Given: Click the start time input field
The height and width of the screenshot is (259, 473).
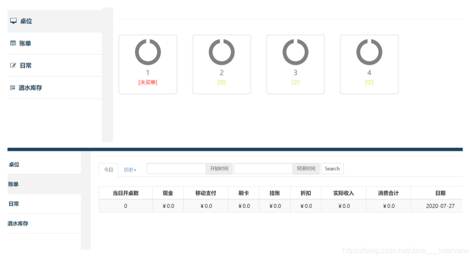Looking at the screenshot, I should [x=177, y=168].
